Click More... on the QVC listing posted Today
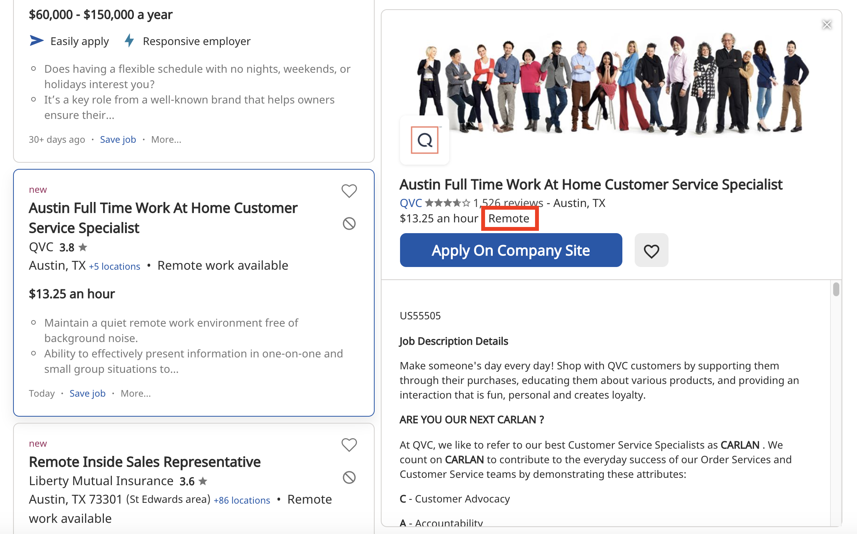Viewport: 857px width, 534px height. [136, 393]
